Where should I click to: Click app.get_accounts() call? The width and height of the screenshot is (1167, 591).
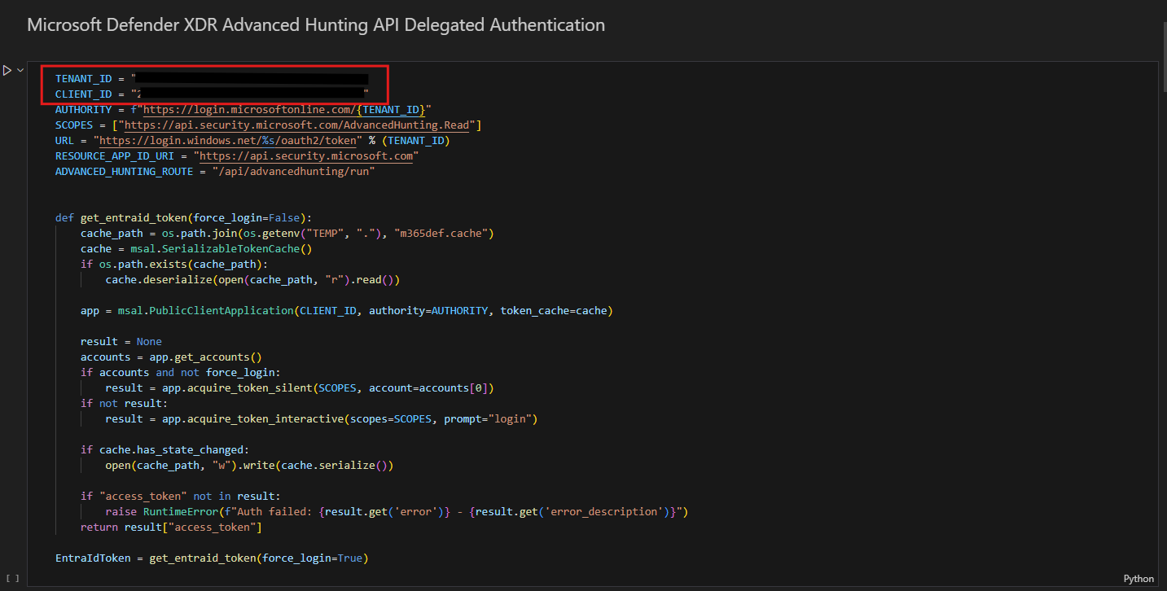click(x=205, y=357)
